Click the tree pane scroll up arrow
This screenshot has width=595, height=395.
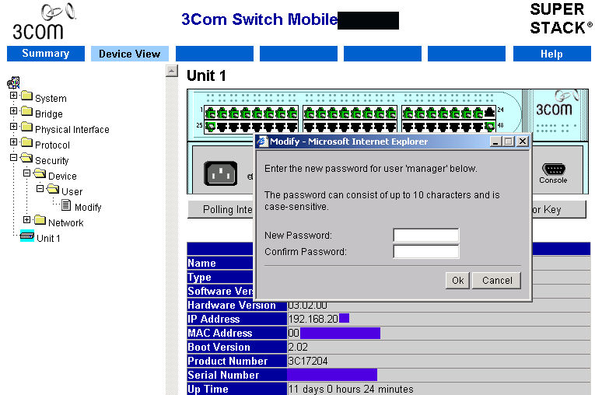(172, 71)
